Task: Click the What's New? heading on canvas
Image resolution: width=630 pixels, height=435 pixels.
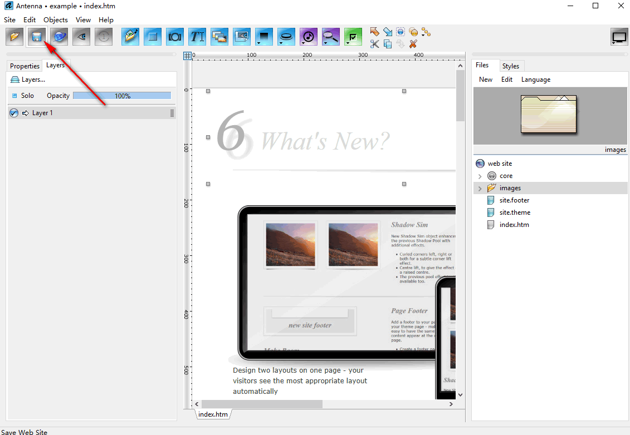Action: (x=325, y=141)
